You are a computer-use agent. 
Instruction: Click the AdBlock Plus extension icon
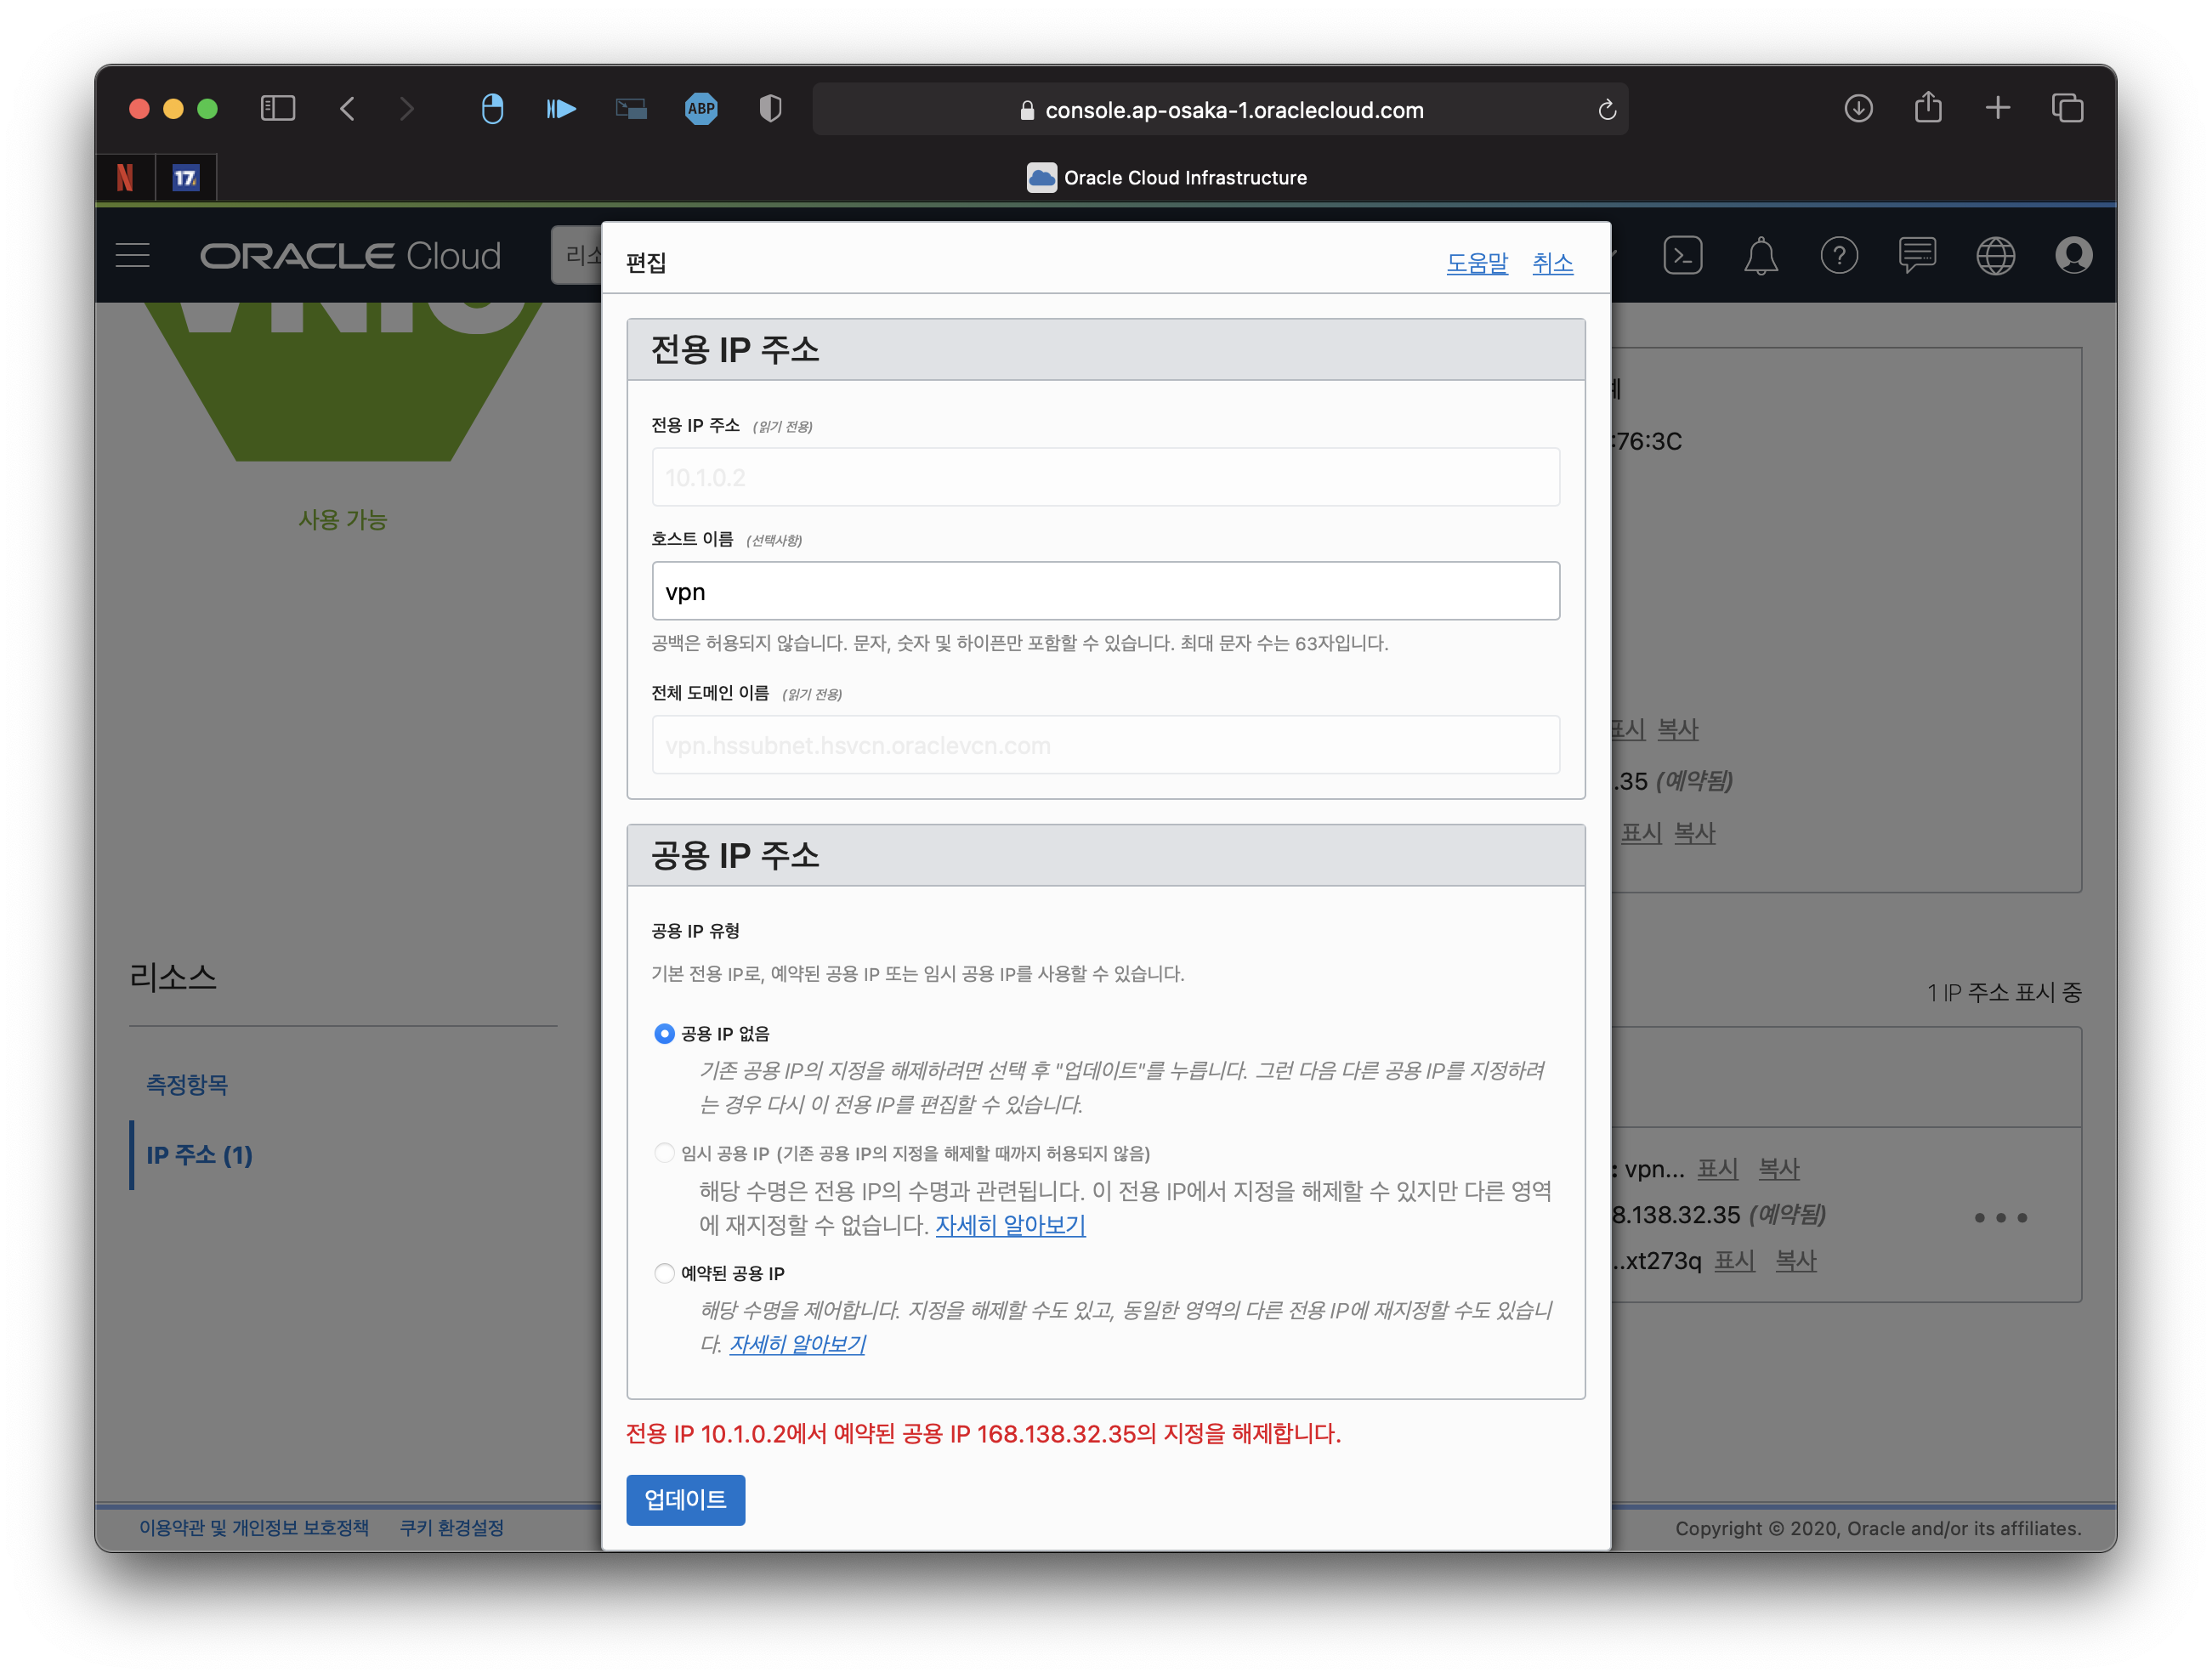tap(701, 109)
